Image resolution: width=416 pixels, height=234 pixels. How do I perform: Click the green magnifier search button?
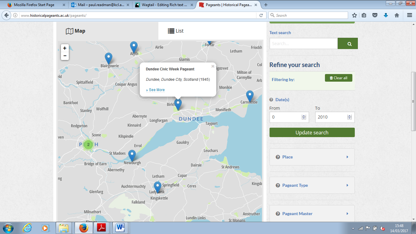click(347, 44)
